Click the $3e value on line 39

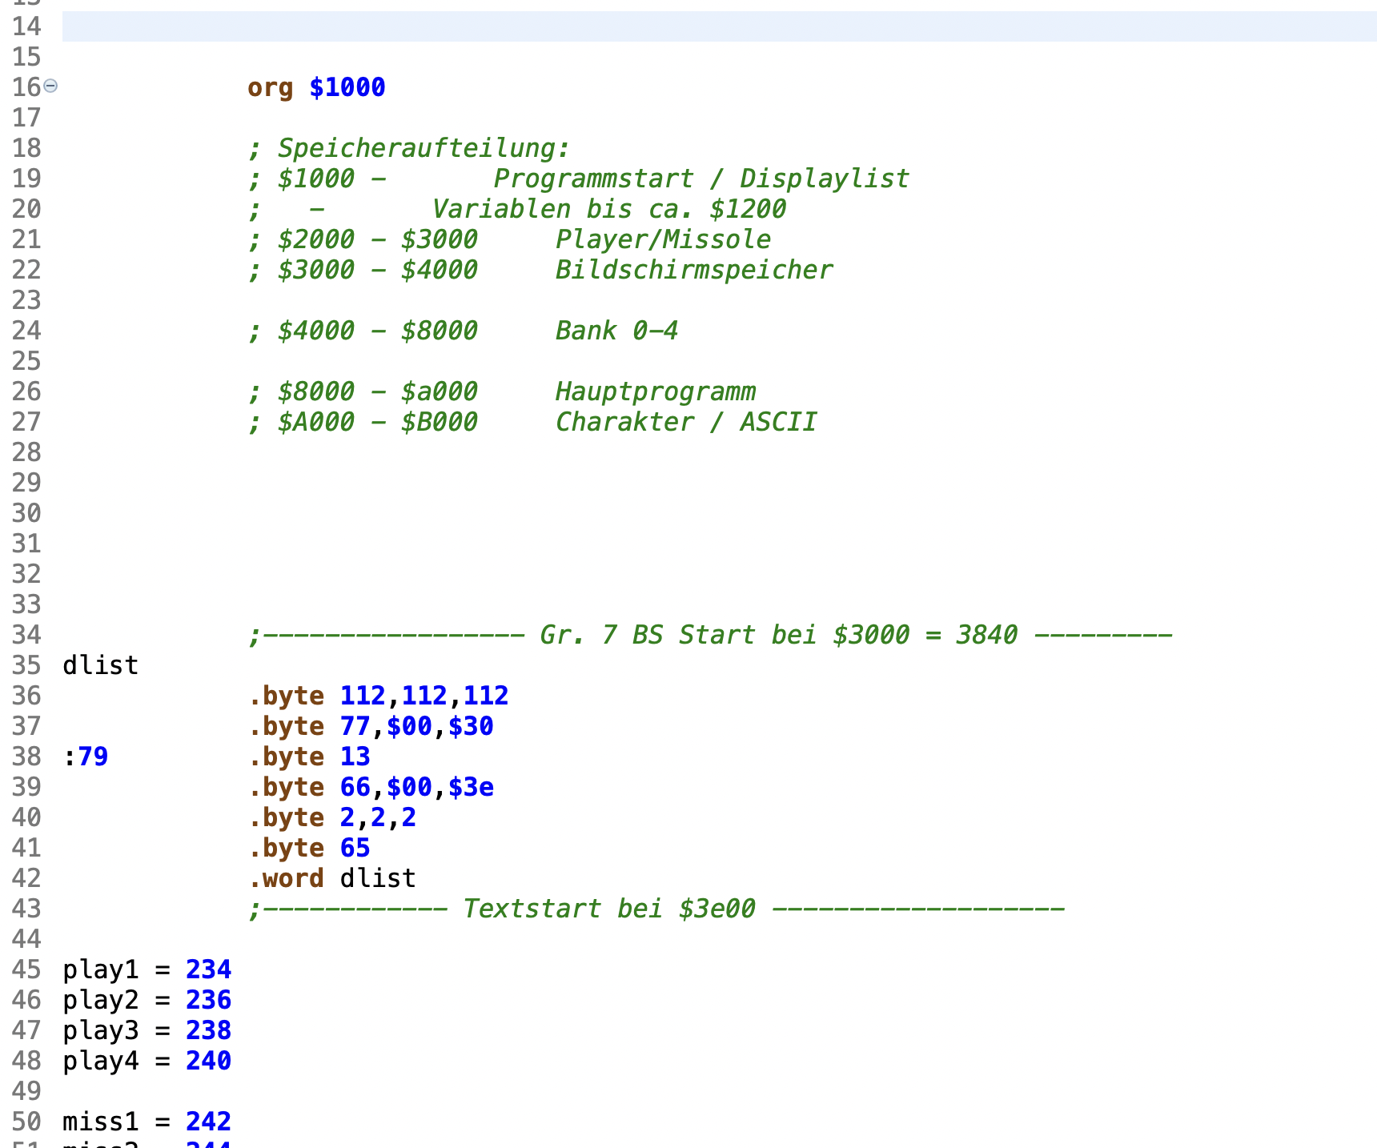(x=471, y=787)
